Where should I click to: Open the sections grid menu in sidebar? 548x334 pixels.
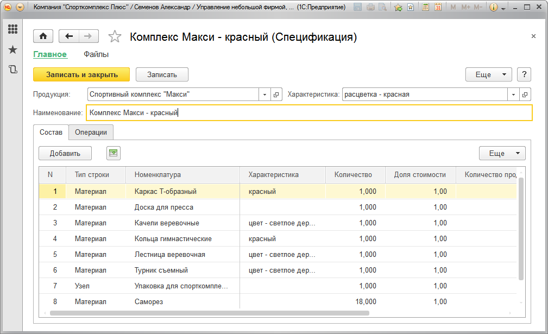point(12,29)
